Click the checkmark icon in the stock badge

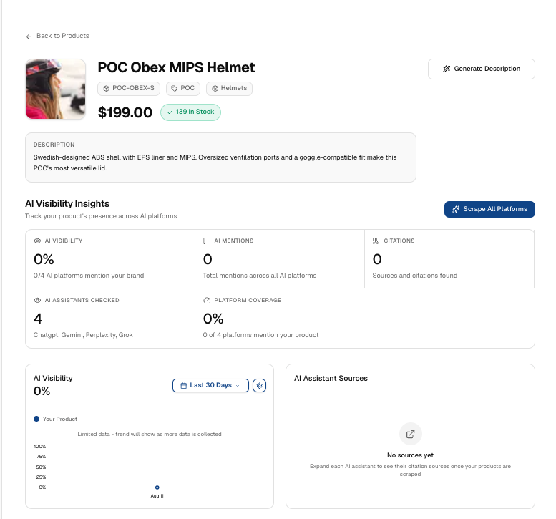pos(170,112)
